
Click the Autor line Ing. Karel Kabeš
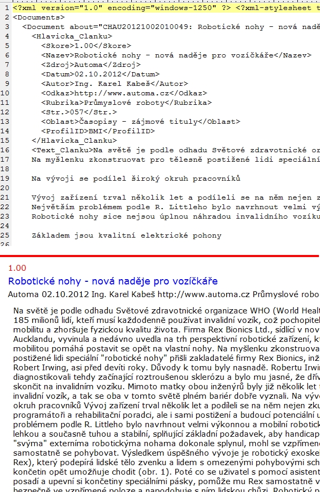pyautogui.click(x=114, y=84)
